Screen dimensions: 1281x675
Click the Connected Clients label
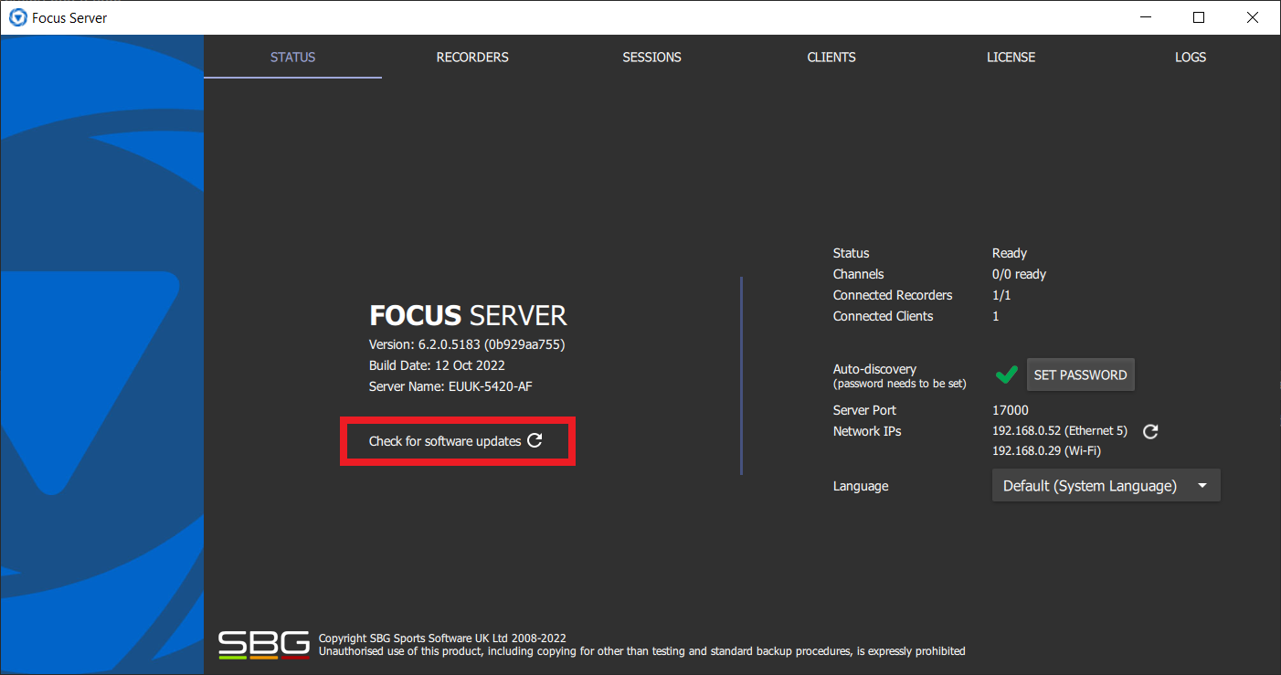pyautogui.click(x=884, y=316)
